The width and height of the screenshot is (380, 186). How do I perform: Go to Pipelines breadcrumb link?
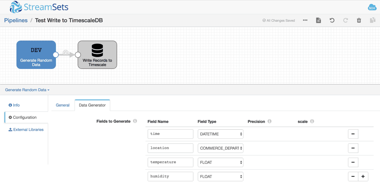click(x=16, y=20)
